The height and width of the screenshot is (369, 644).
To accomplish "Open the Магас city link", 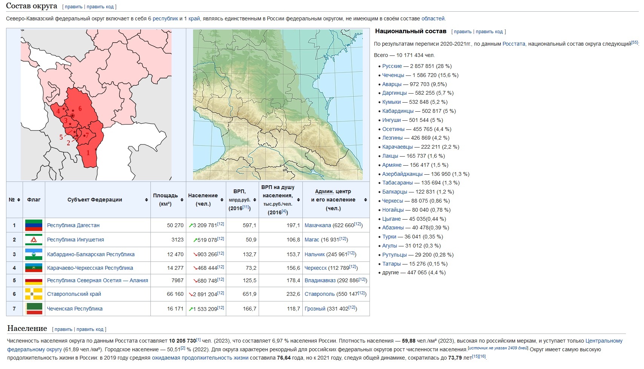I will [312, 240].
